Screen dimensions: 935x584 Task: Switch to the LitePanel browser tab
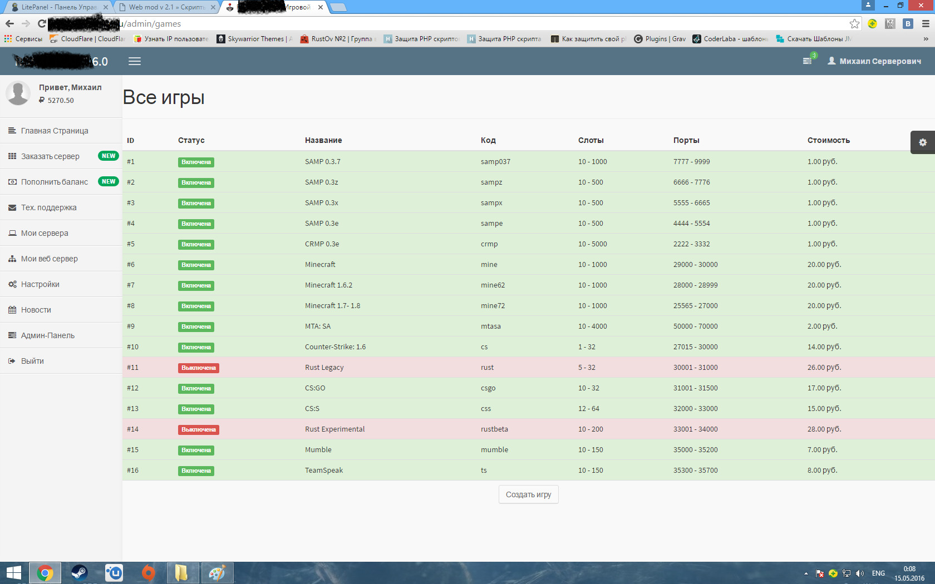click(58, 7)
